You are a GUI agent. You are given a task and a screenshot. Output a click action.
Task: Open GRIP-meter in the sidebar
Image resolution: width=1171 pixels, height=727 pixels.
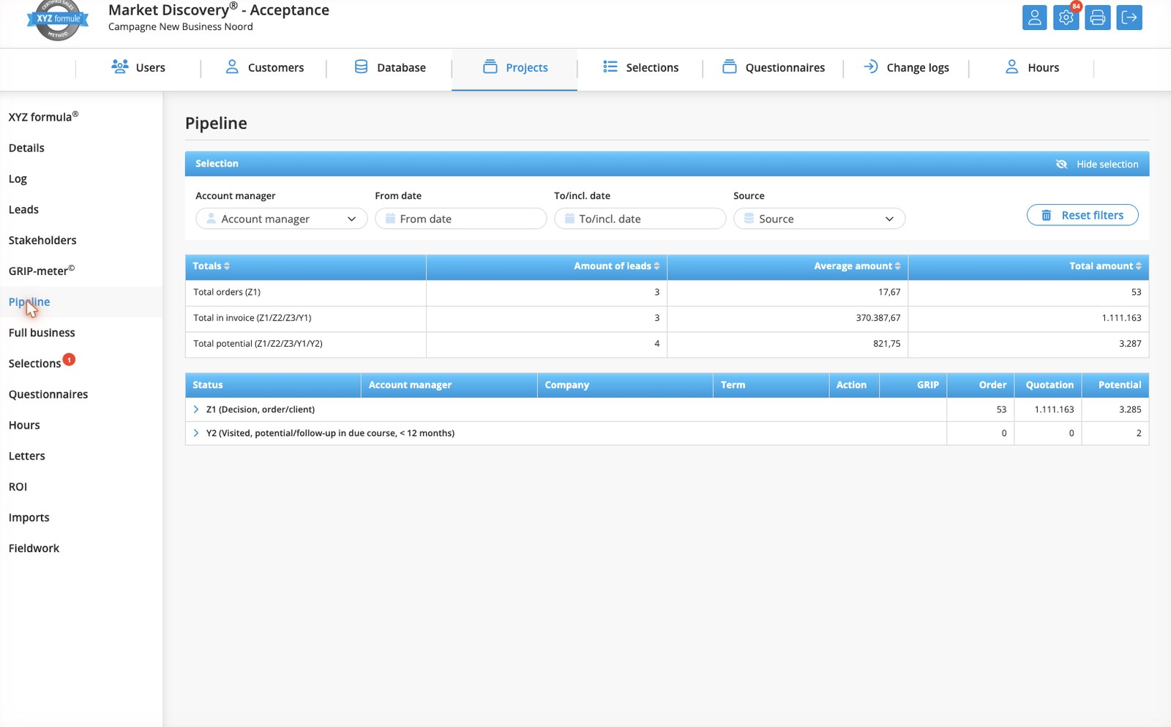click(42, 271)
